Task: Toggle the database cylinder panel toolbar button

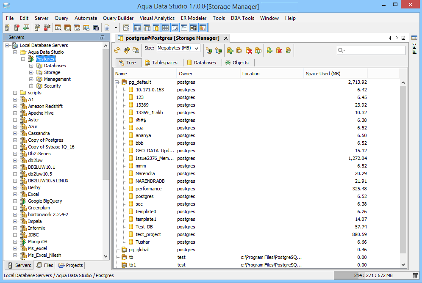Action: click(156, 27)
